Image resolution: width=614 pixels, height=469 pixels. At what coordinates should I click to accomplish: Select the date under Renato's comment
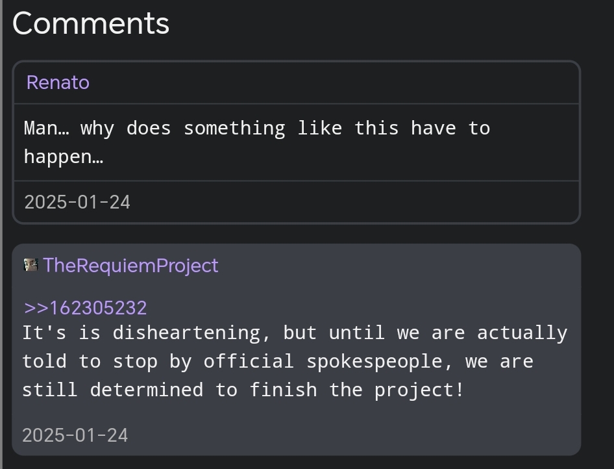(77, 202)
